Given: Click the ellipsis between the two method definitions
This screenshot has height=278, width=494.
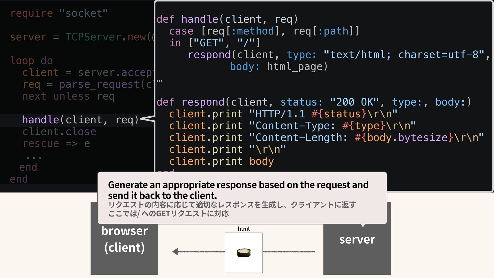Looking at the screenshot, I should coord(160,81).
